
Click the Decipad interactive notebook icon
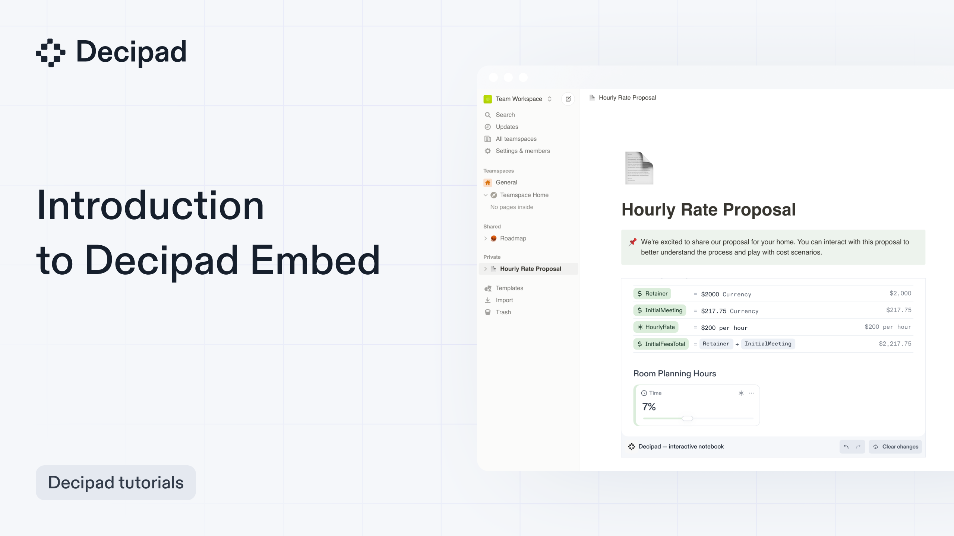click(x=631, y=446)
